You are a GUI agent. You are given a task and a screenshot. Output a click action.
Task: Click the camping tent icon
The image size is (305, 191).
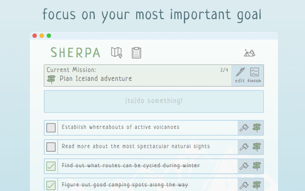click(x=249, y=53)
